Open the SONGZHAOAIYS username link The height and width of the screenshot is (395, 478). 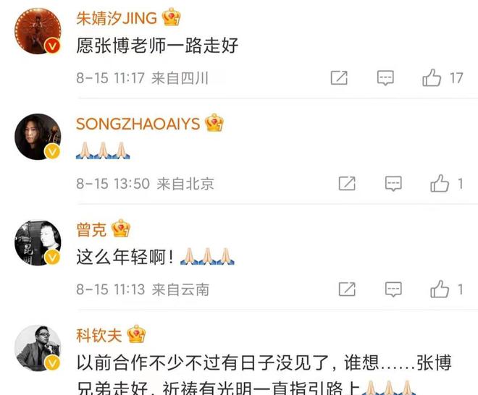pos(138,124)
